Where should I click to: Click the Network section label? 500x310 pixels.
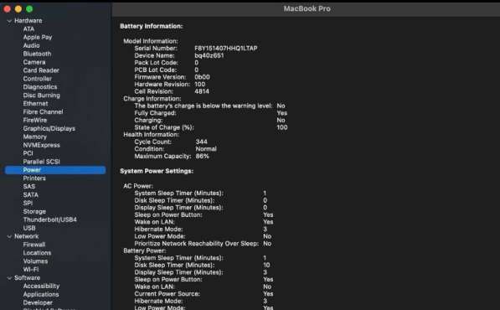pyautogui.click(x=27, y=236)
